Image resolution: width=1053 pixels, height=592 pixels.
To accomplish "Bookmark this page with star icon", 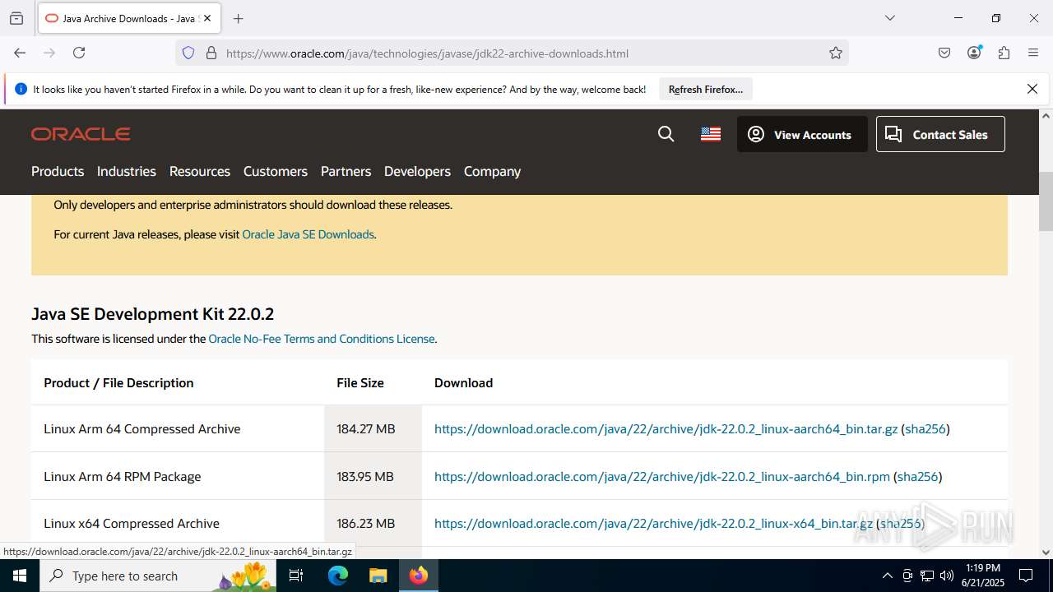I will pyautogui.click(x=836, y=53).
